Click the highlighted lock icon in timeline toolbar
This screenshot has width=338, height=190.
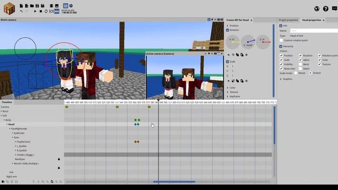pos(52,182)
